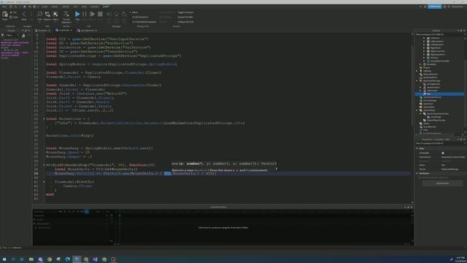The height and width of the screenshot is (263, 467).
Task: Click the Properties filter input field
Action: 439,143
